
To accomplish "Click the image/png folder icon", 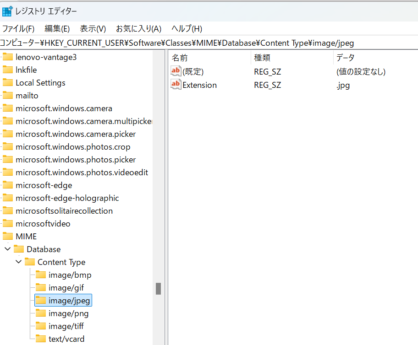I will pos(41,313).
